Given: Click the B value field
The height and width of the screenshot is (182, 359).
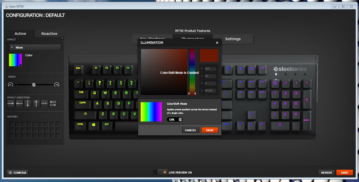Looking at the screenshot, I should 210,83.
